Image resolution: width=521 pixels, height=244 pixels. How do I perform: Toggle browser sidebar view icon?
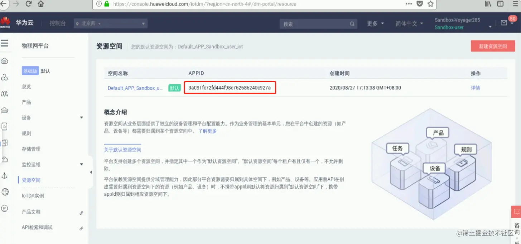(501, 4)
